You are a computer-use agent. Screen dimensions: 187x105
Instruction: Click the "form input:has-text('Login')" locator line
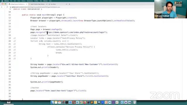58,91
